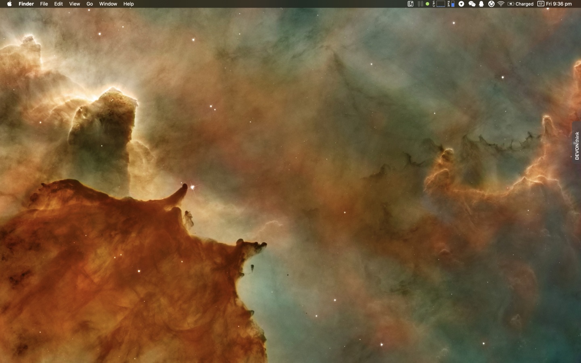Open the Finder application menu

(x=26, y=4)
